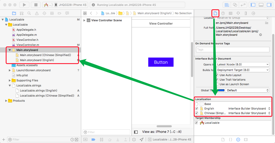
Task: Open View as: iPhone 7 device bar
Action: [x=162, y=132]
